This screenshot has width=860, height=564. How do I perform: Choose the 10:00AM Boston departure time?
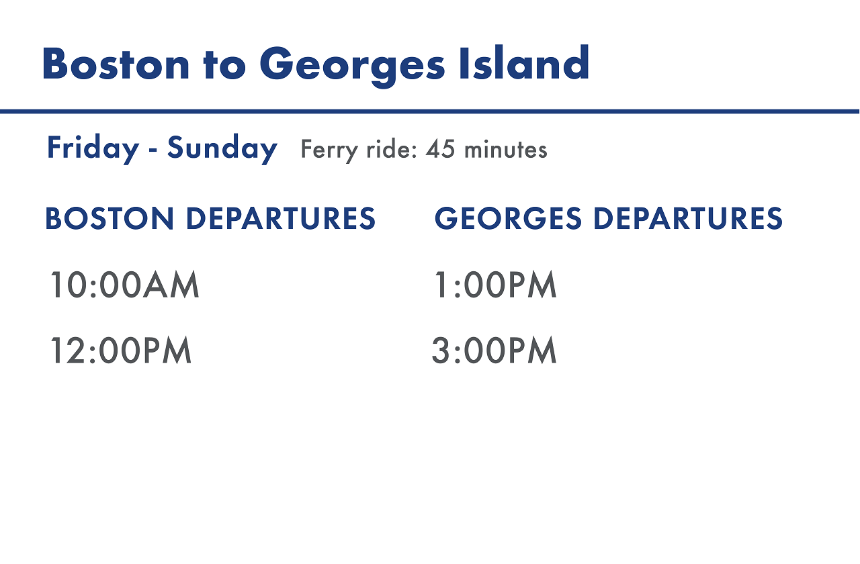click(125, 285)
